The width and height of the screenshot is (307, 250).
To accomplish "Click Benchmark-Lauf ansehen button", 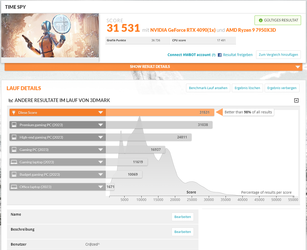I will [x=208, y=88].
